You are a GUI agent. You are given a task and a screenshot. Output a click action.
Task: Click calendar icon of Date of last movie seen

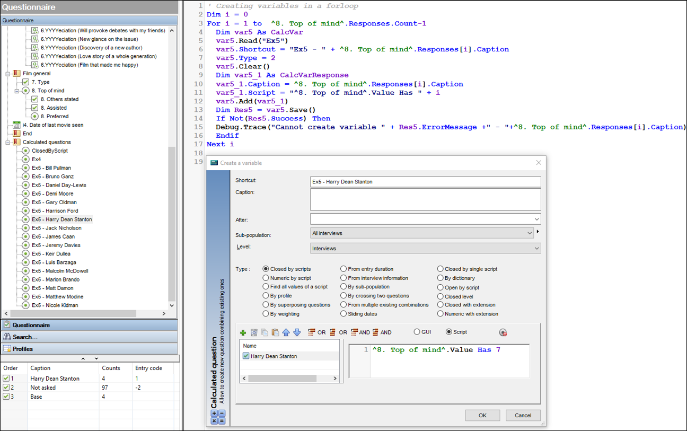click(16, 125)
